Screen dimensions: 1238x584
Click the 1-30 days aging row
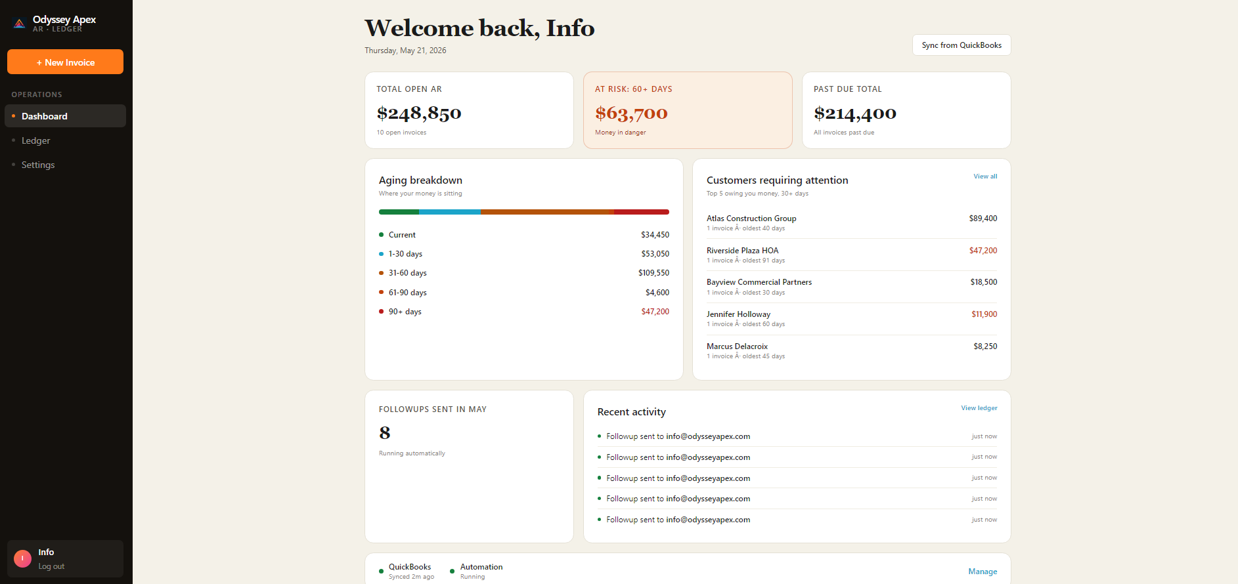tap(524, 254)
